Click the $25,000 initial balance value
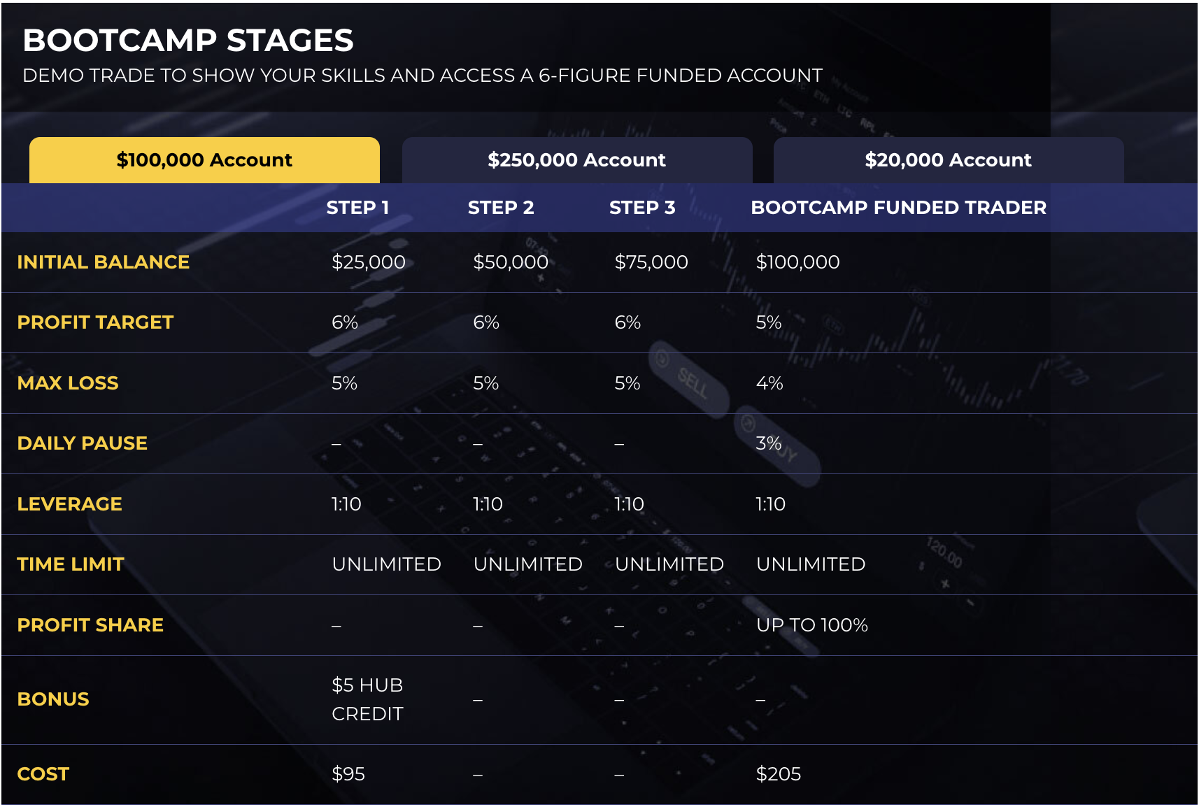This screenshot has width=1199, height=807. [369, 262]
